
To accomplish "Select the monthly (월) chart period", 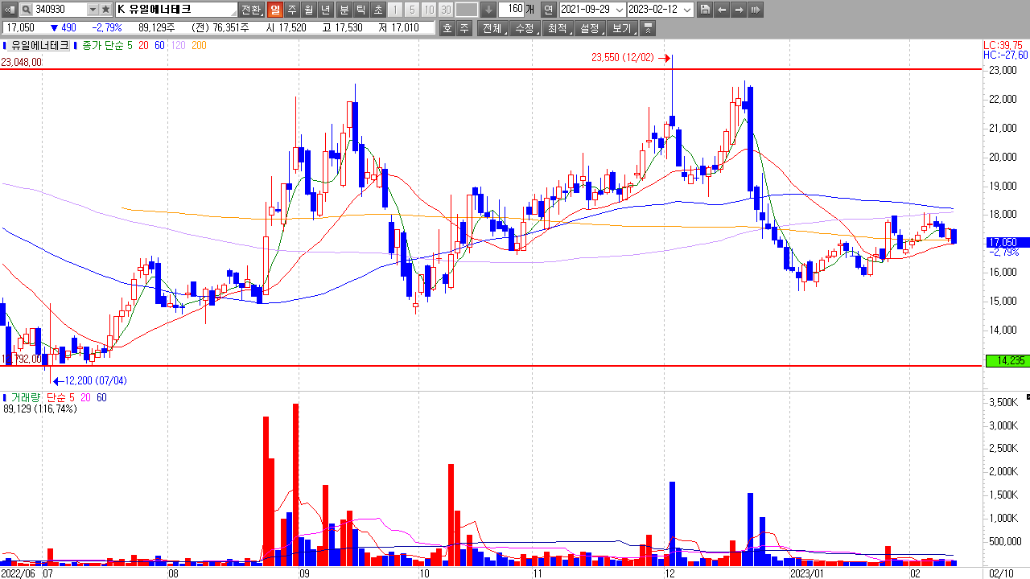I will tap(308, 10).
